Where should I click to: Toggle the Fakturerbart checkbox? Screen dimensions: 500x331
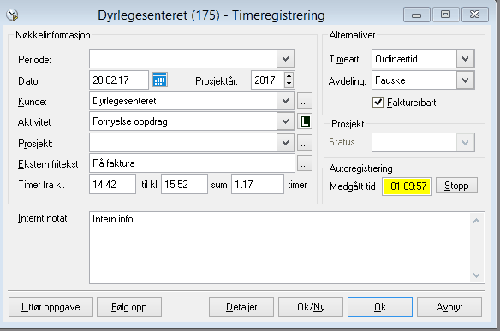[x=378, y=103]
